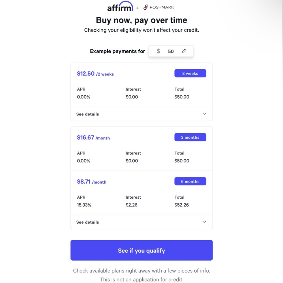The height and width of the screenshot is (283, 283).
Task: Expand details chevron for 8 weeks plan
Action: point(204,114)
